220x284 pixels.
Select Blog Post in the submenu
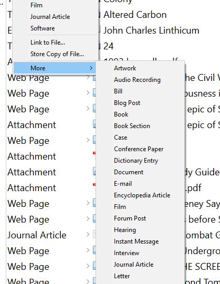(x=127, y=103)
